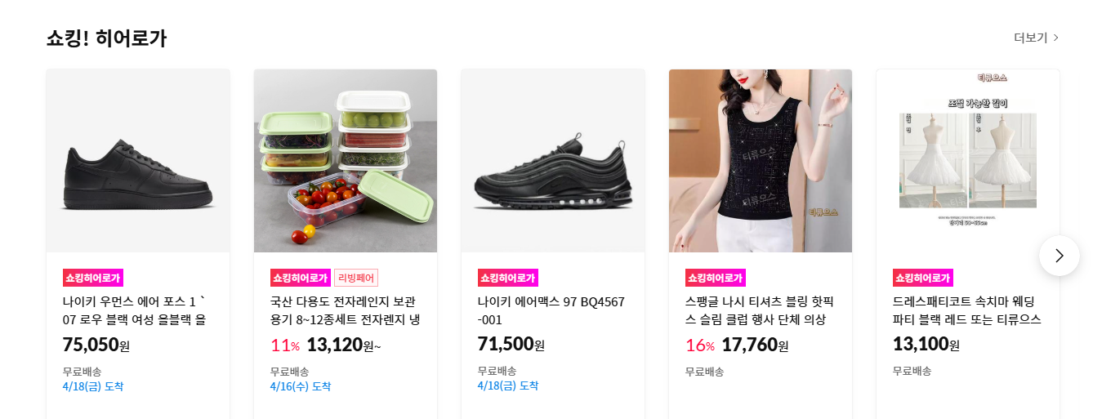Viewport: 1093px width, 419px height.
Task: Open the black sparkle sleeveless top image
Action: 761,161
